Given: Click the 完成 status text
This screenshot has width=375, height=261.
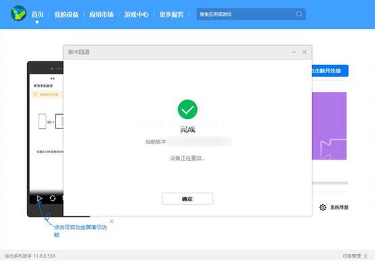Looking at the screenshot, I should (x=187, y=129).
